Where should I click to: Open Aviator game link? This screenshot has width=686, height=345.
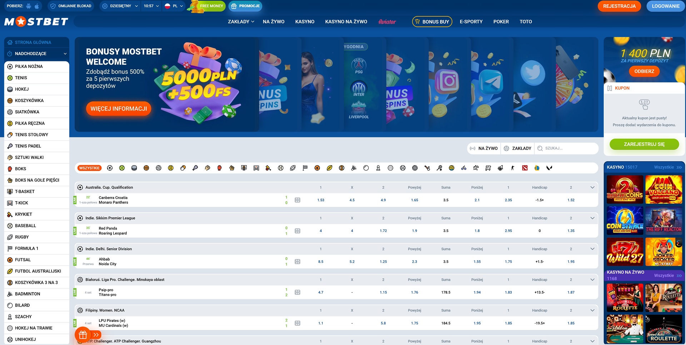pos(387,22)
